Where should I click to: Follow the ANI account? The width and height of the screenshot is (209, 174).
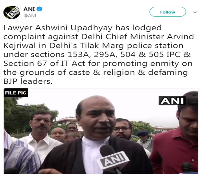point(168,12)
